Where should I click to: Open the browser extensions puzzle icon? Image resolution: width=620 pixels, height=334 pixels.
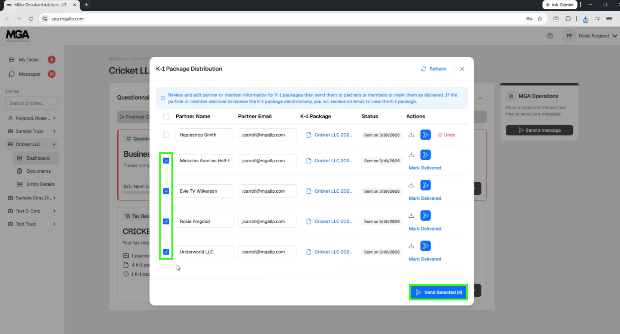coord(568,19)
